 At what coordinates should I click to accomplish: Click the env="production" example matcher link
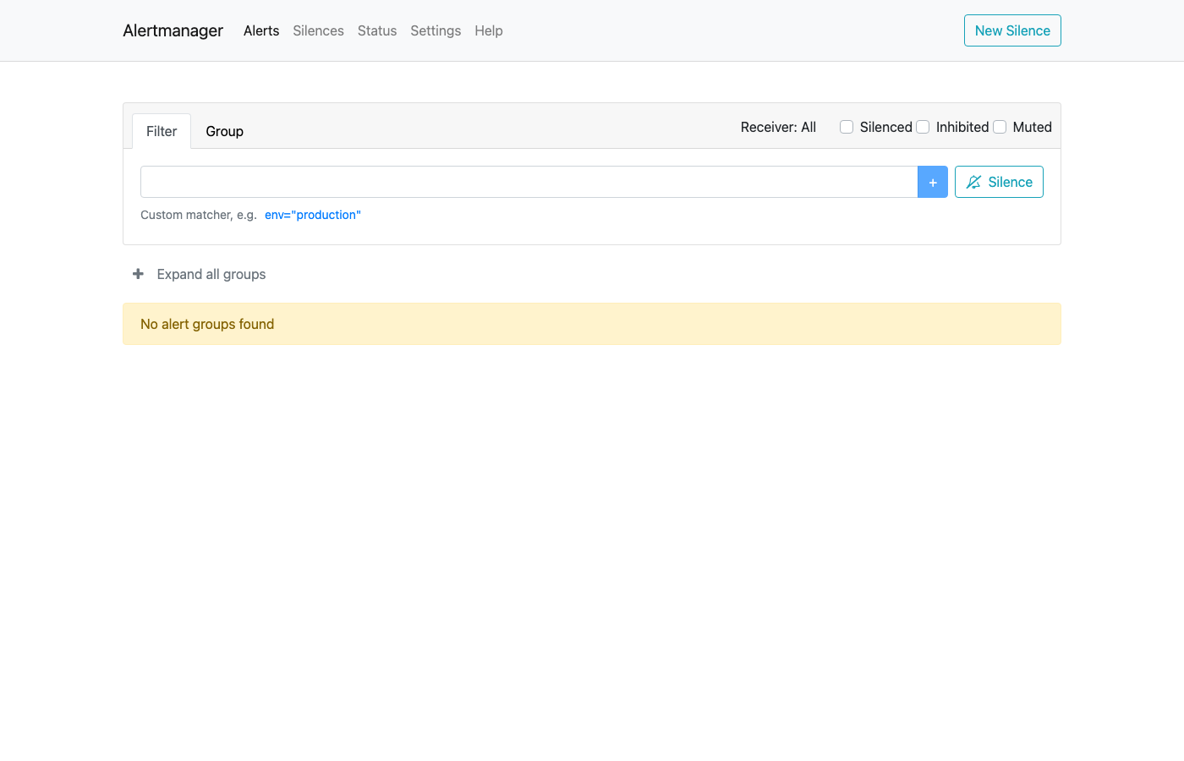click(x=312, y=215)
